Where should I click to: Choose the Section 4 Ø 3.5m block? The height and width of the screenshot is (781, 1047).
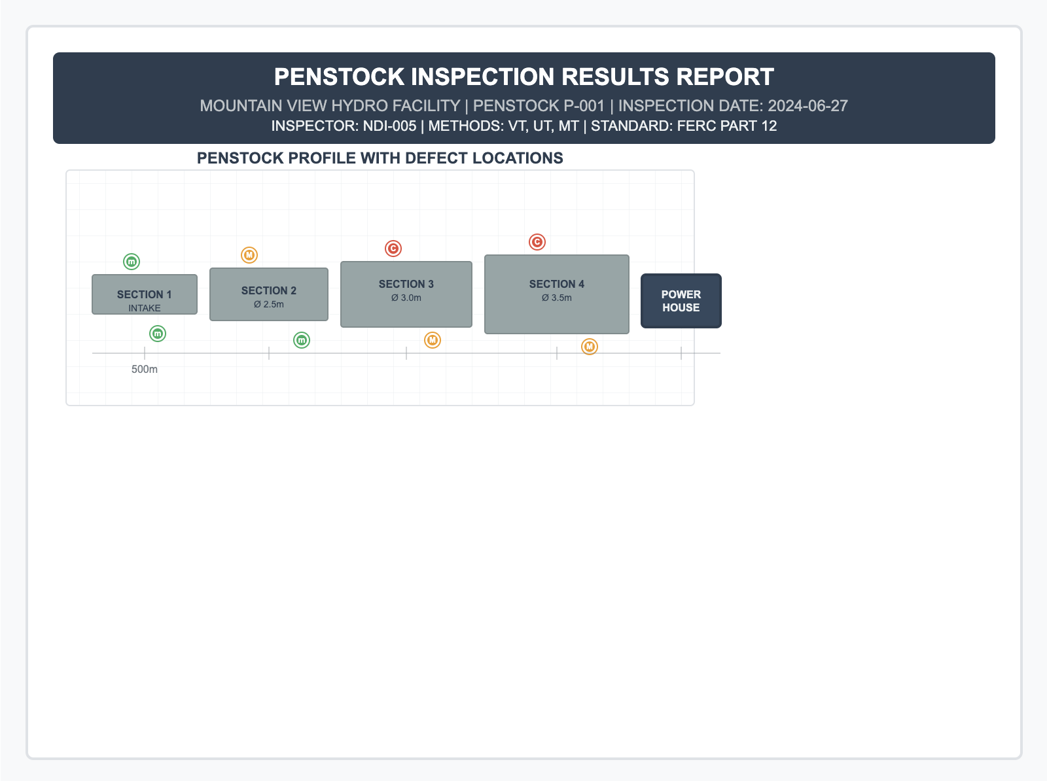click(x=557, y=294)
